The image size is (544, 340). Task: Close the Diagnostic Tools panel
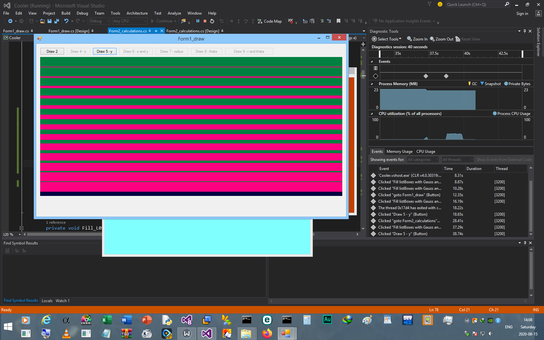pos(530,31)
